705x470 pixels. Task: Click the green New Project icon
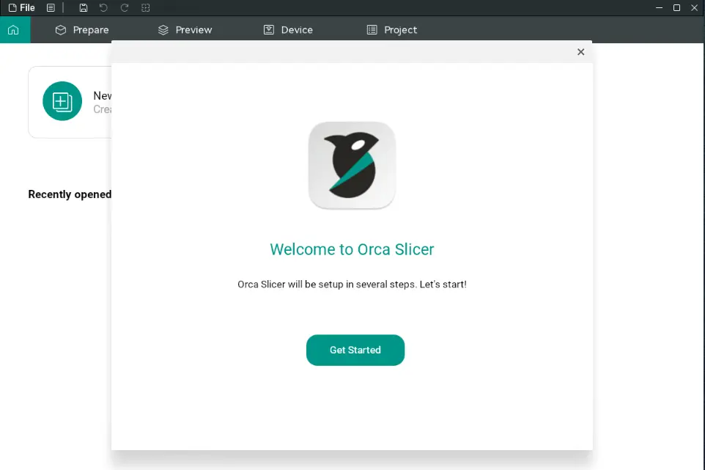(62, 101)
